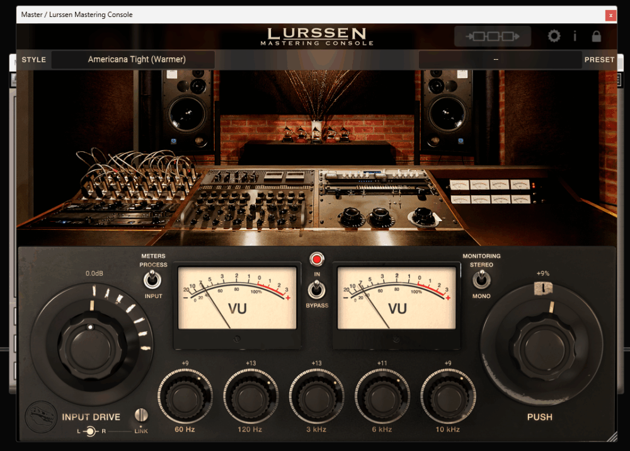
Task: Click the studio console photo
Action: pos(317,158)
